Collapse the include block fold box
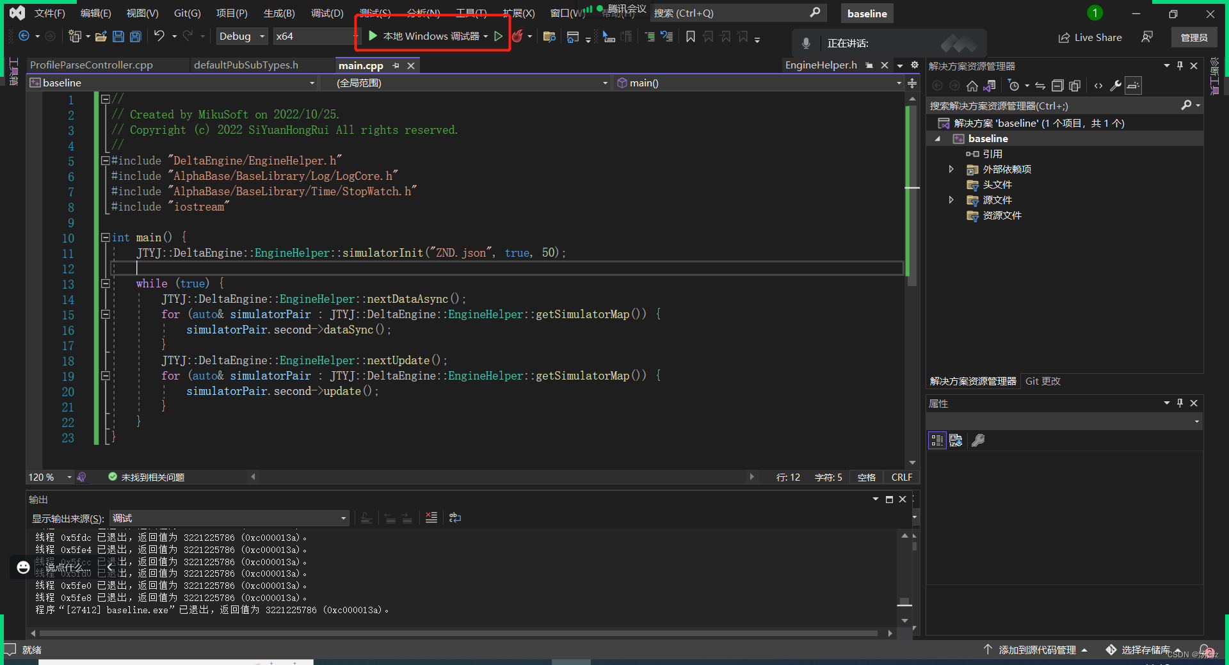The image size is (1229, 665). (x=105, y=161)
